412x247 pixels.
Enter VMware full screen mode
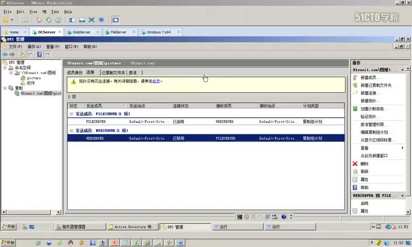[92, 20]
